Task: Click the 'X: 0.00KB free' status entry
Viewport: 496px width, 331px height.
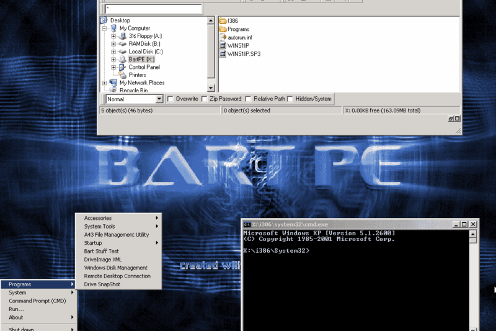Action: (x=383, y=111)
